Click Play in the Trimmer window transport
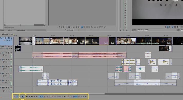This screenshot has height=100, width=183. (64, 27)
